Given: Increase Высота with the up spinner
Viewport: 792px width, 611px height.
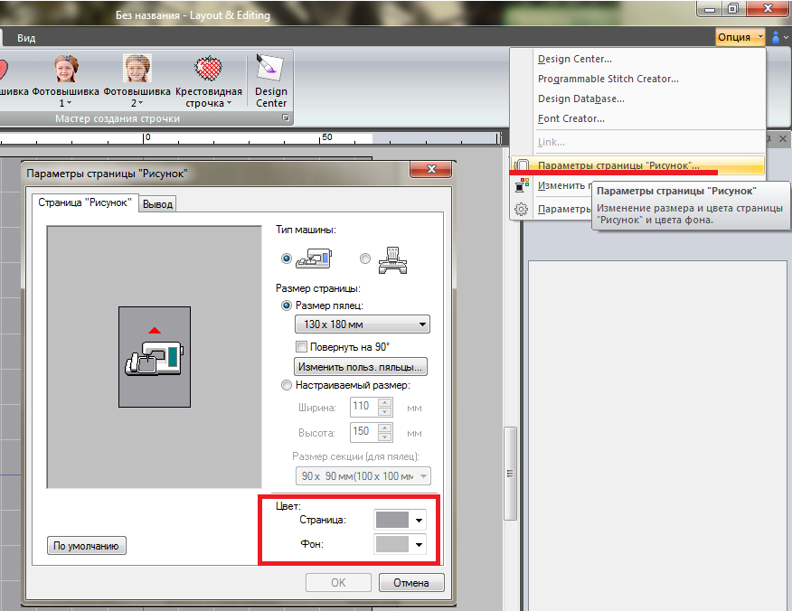Looking at the screenshot, I should 385,428.
